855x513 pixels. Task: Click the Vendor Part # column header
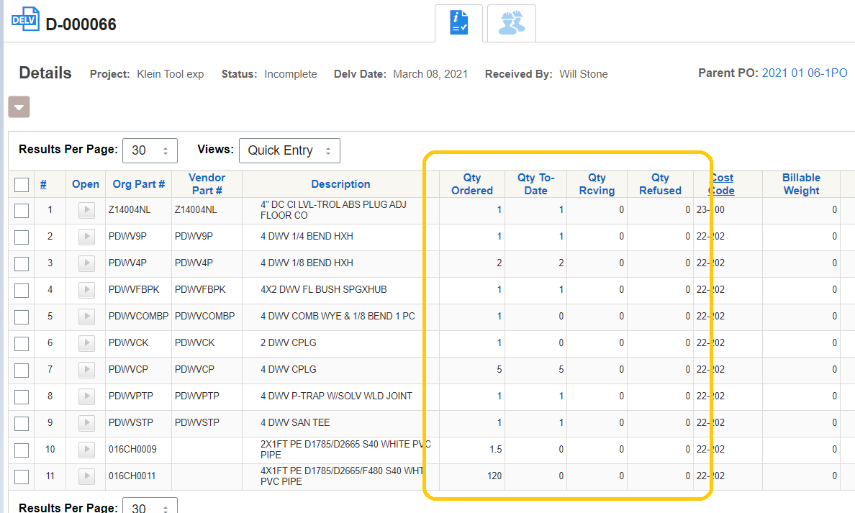207,184
